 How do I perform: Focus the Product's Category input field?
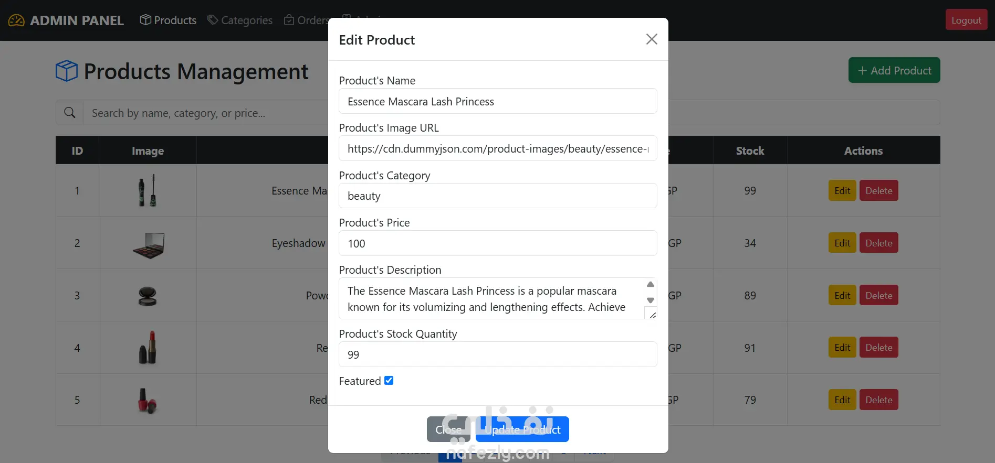(497, 196)
